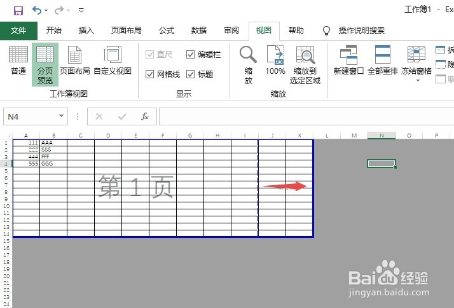
Task: Click the fx Insert Function icon
Action: 145,116
